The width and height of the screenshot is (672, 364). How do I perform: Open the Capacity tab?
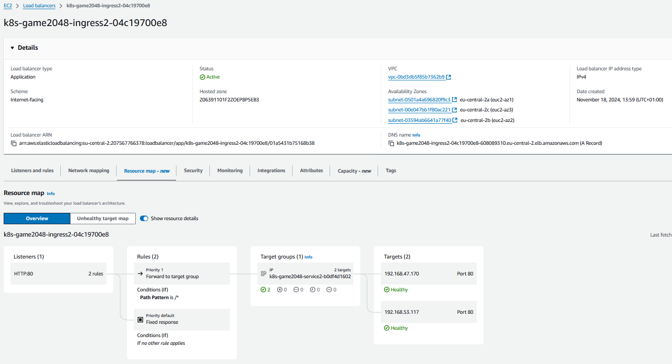tap(355, 171)
